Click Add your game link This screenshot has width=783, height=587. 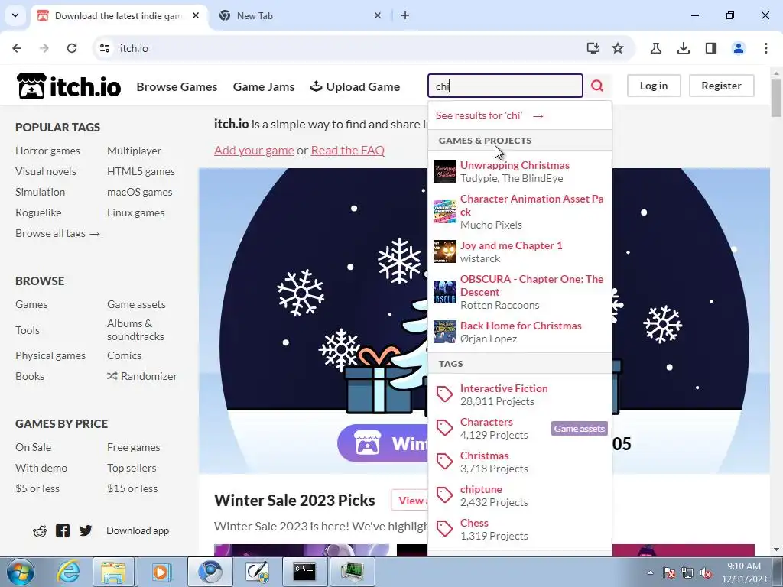click(254, 151)
